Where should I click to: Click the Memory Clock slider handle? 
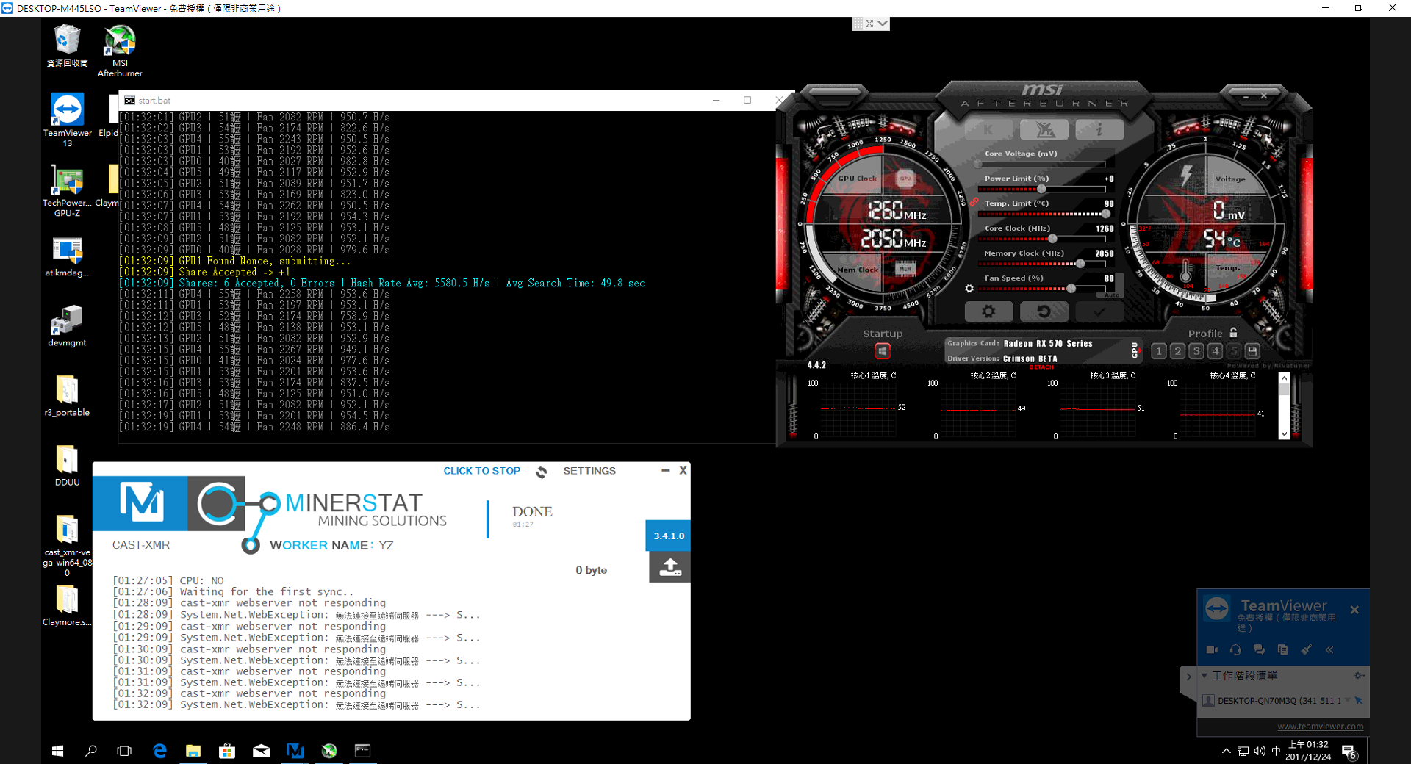[x=1080, y=264]
